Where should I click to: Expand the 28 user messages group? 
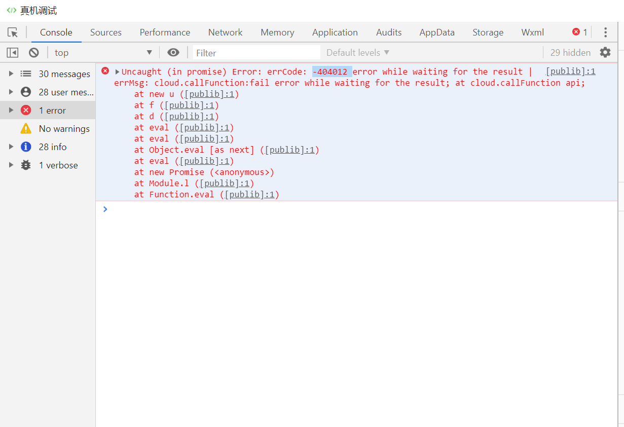(11, 92)
